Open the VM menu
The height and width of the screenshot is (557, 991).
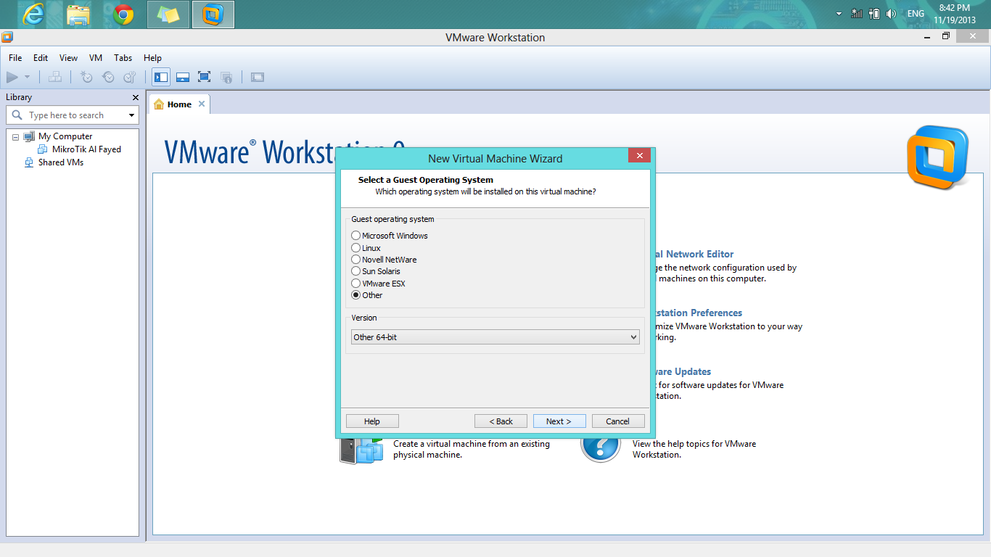pos(96,58)
